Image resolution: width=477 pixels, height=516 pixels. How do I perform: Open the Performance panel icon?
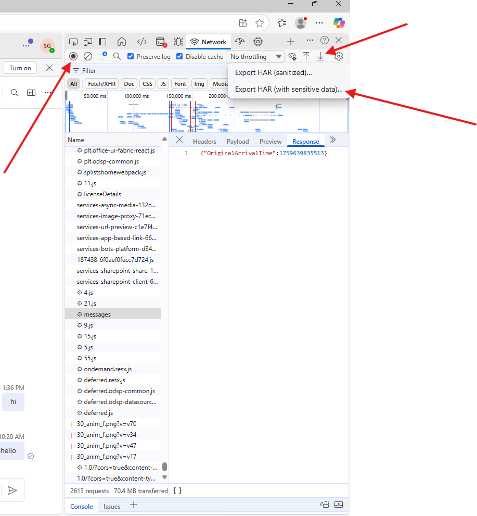(x=240, y=42)
